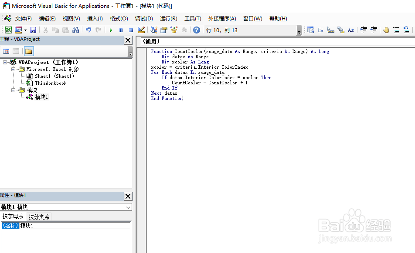This screenshot has height=253, width=415.
Task: Select 模块1 in project tree
Action: coord(41,97)
